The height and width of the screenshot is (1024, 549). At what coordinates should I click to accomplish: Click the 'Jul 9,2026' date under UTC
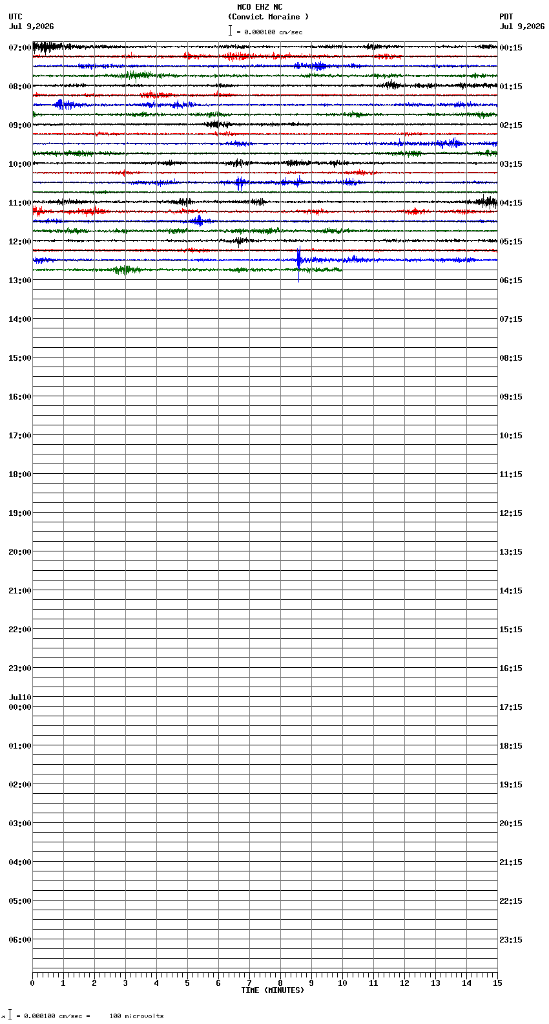pyautogui.click(x=32, y=27)
